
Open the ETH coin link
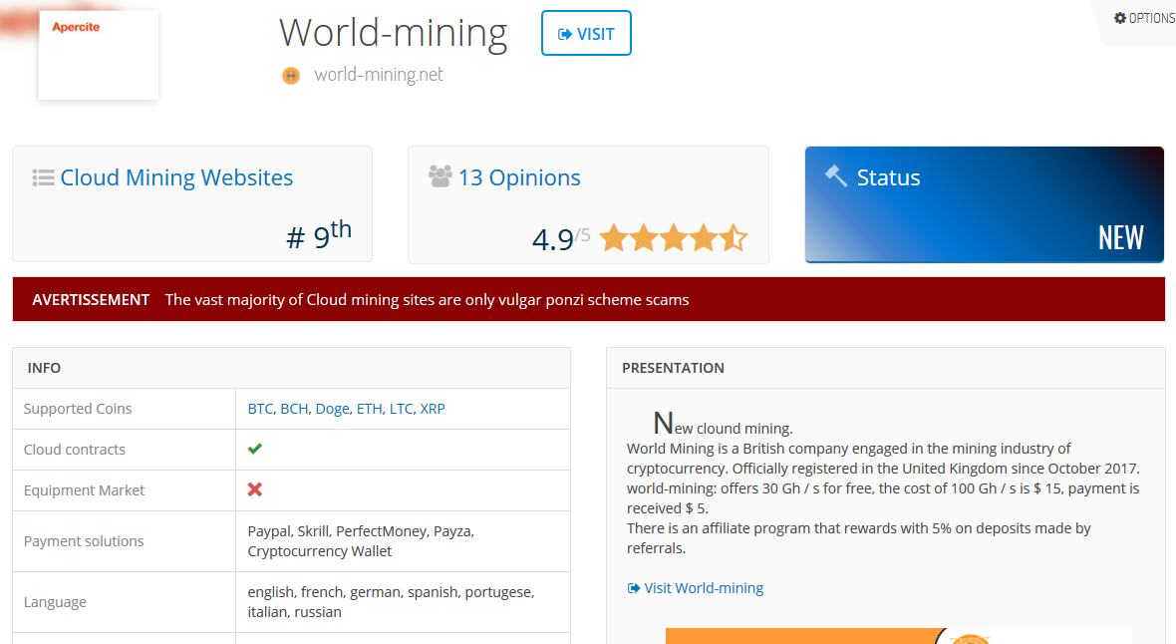click(x=369, y=409)
